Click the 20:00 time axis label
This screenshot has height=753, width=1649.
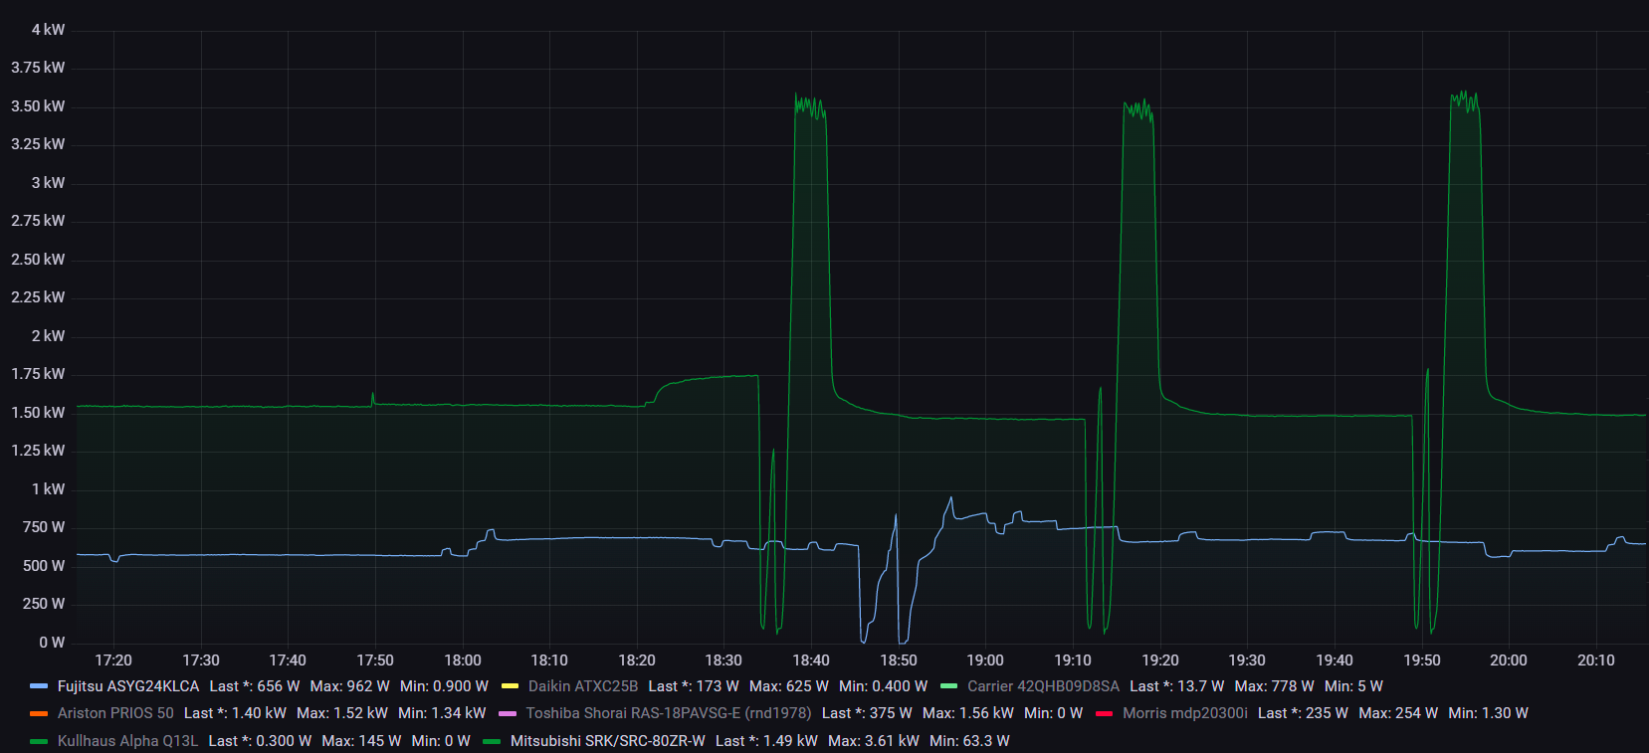[1509, 660]
